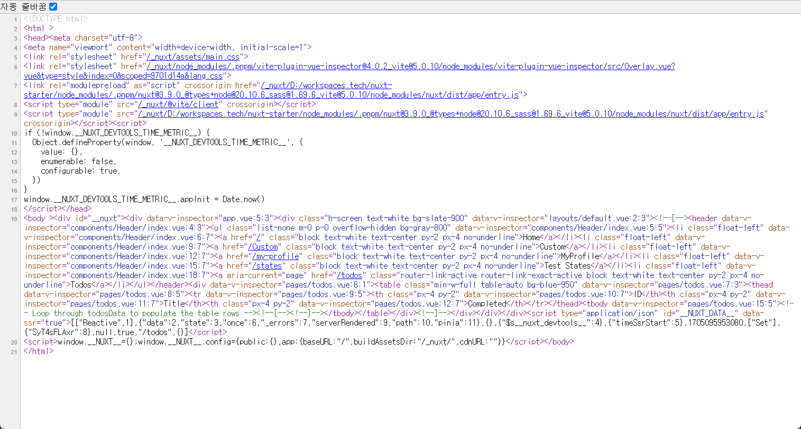Follow the /Custom href link
This screenshot has width=801, height=429.
pyautogui.click(x=263, y=246)
